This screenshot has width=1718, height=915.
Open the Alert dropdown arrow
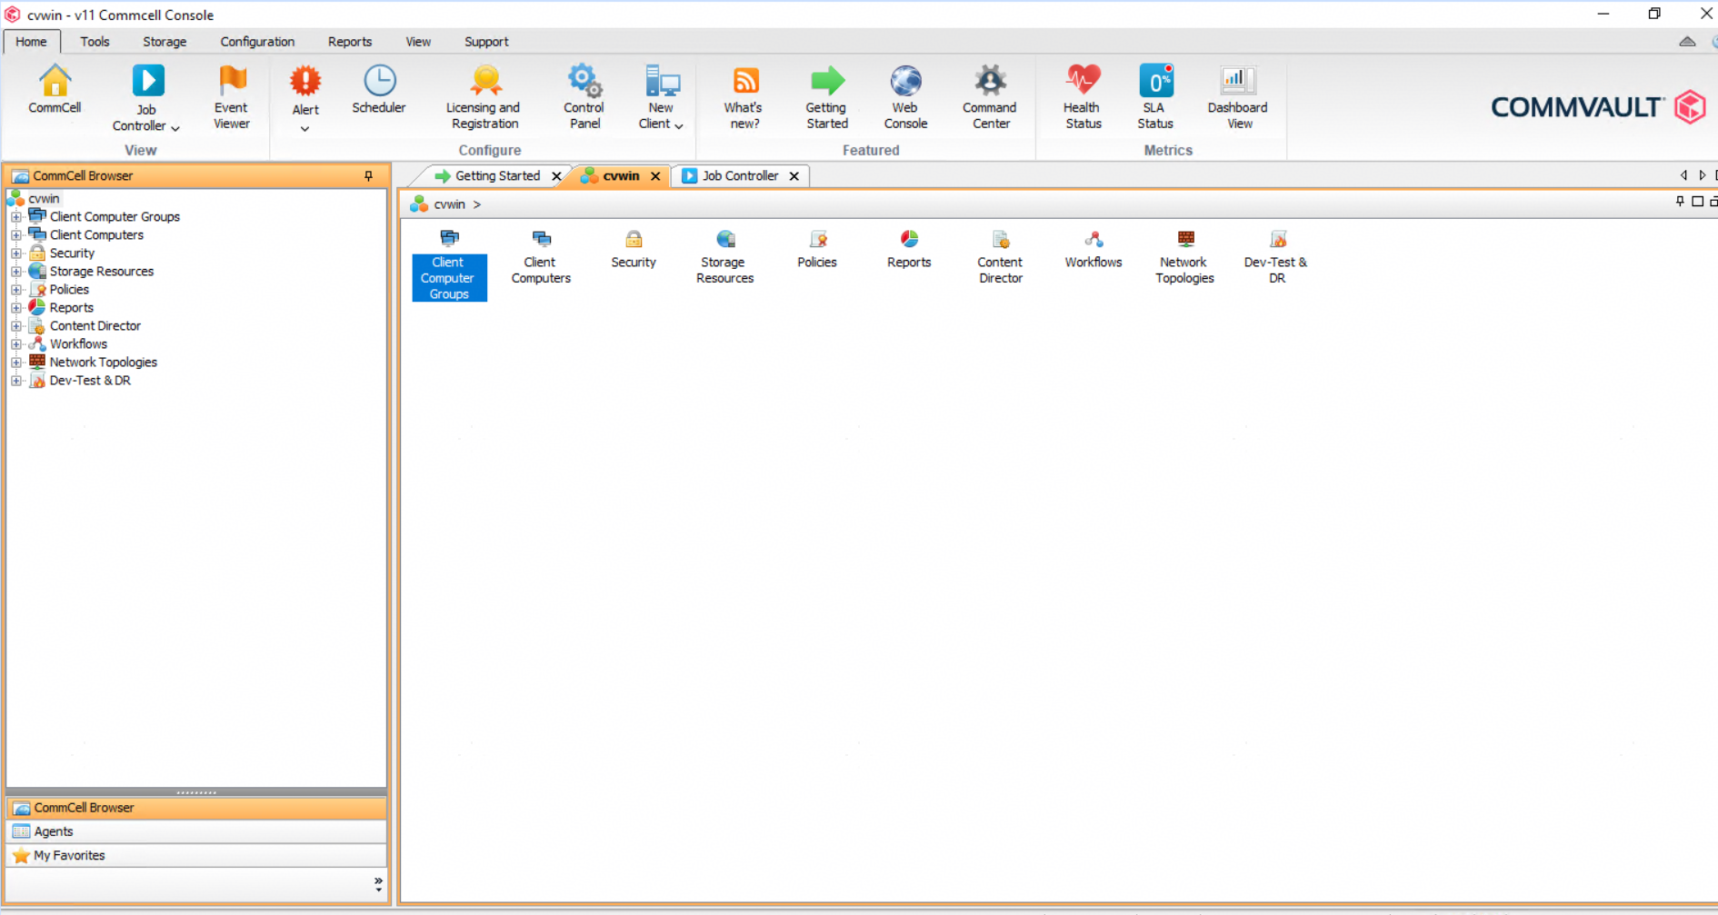(305, 129)
